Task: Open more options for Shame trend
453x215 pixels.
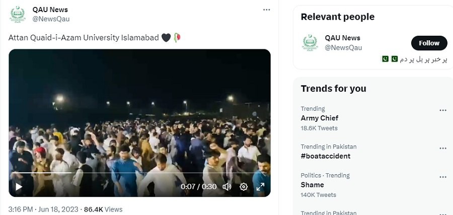Action: pyautogui.click(x=443, y=177)
